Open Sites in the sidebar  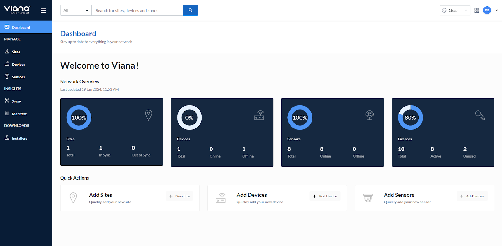(16, 52)
